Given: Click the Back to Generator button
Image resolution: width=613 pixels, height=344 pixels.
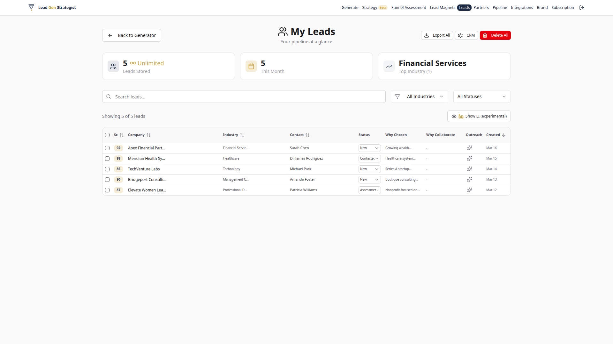Looking at the screenshot, I should 131,35.
